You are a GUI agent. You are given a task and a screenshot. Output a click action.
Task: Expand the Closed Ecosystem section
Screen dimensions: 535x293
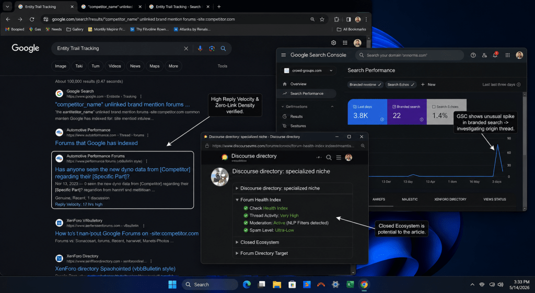tap(237, 242)
